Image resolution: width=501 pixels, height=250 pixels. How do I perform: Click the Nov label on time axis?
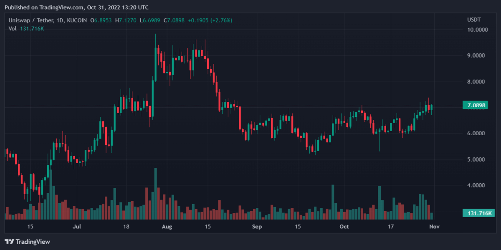(x=435, y=227)
